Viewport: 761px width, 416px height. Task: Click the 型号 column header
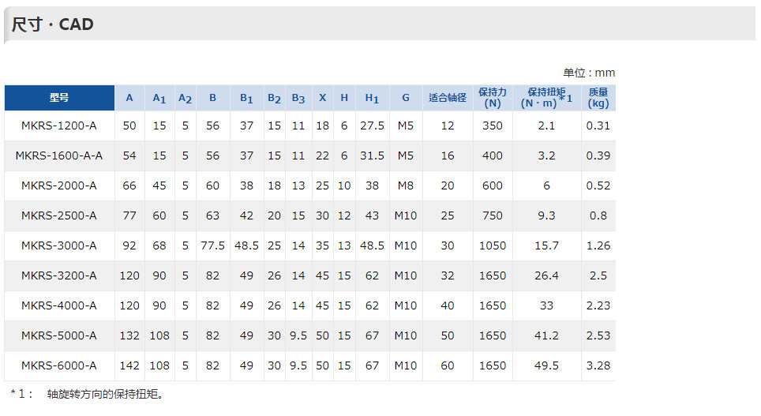[59, 98]
